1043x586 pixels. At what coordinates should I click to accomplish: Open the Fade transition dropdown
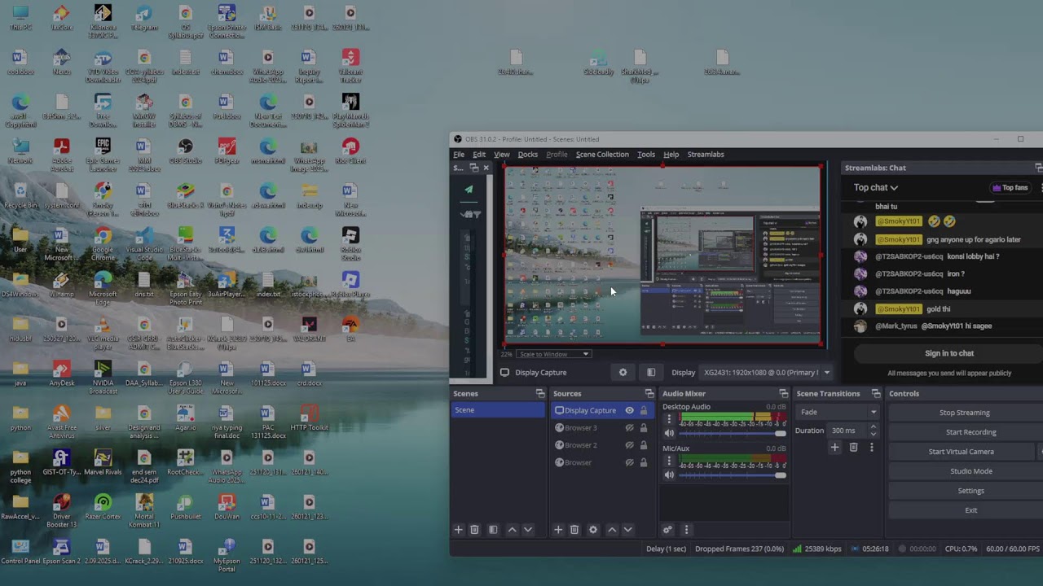pos(837,413)
